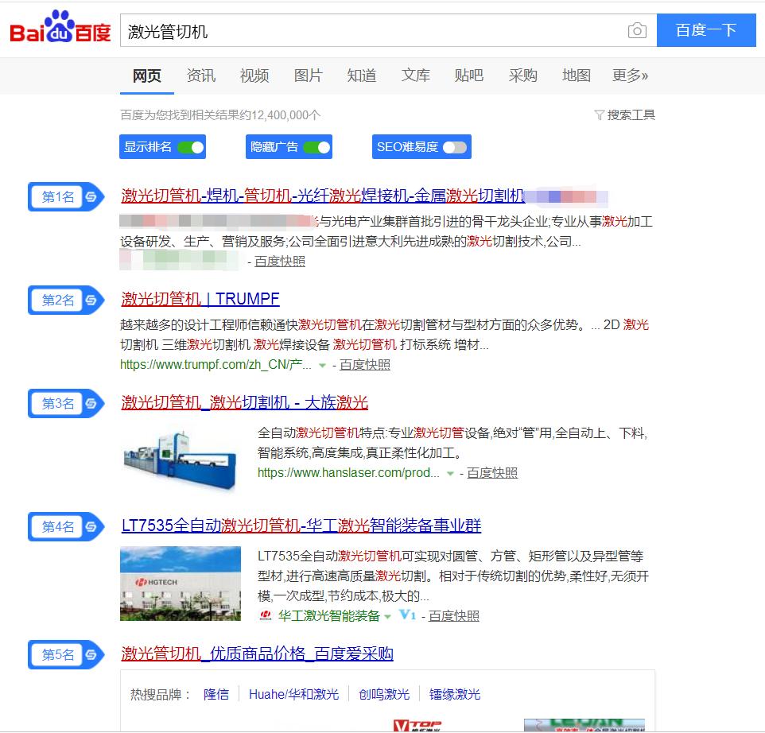This screenshot has width=765, height=733.
Task: Open result LT7535全自动激光切管机-华工激光智能装备事业群
Action: pyautogui.click(x=301, y=526)
